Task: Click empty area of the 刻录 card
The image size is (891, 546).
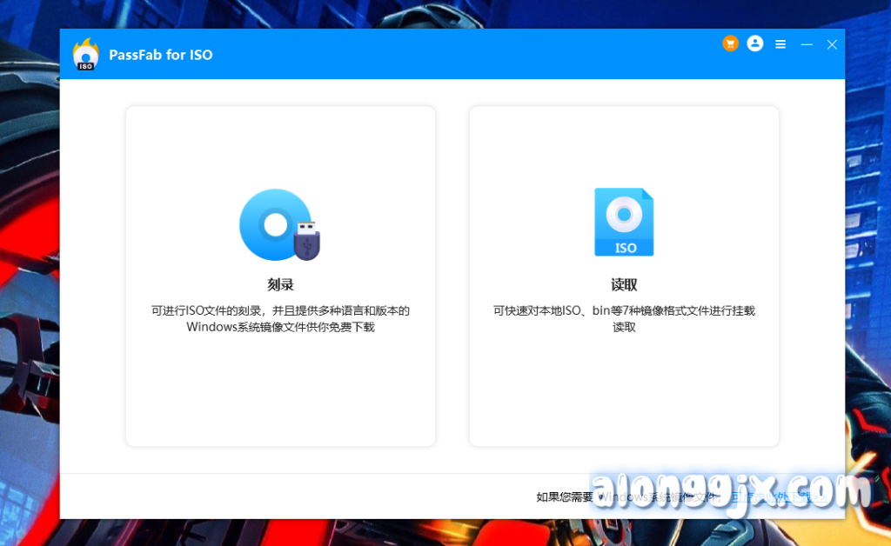Action: [280, 391]
